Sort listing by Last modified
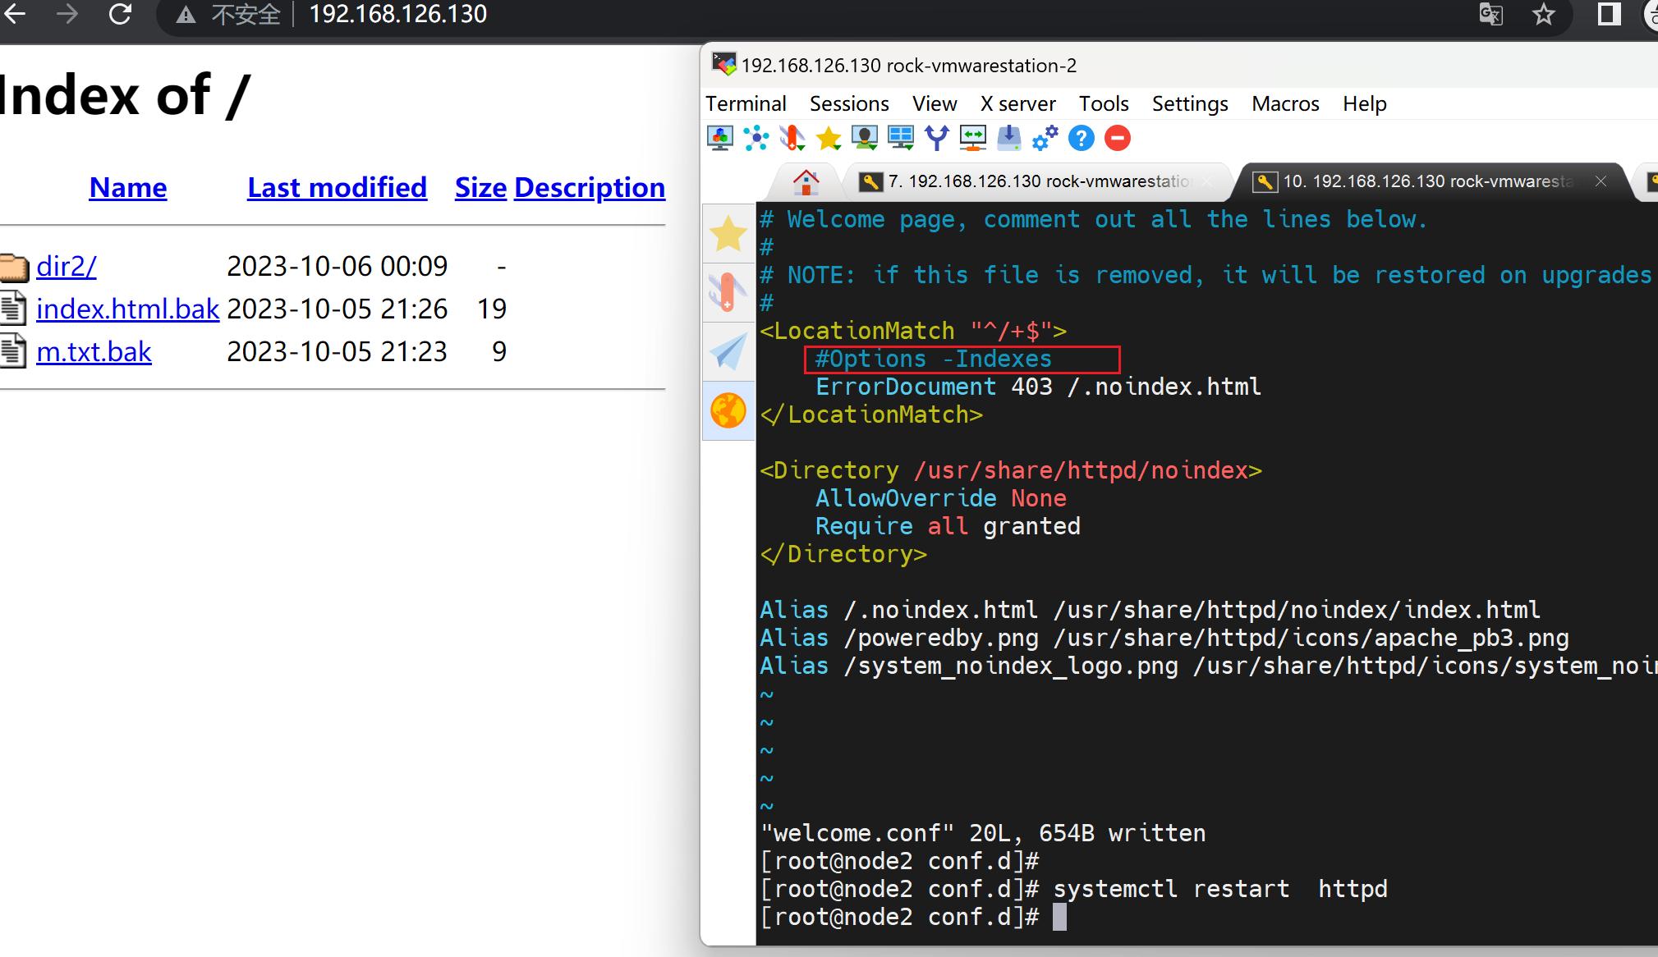This screenshot has width=1658, height=957. pyautogui.click(x=337, y=188)
